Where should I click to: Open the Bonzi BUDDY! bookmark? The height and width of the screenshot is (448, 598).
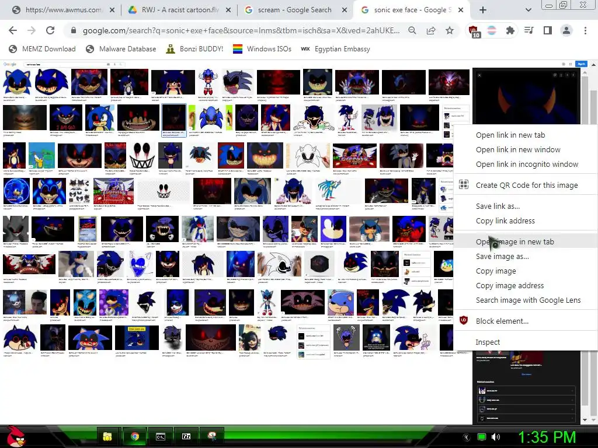195,49
